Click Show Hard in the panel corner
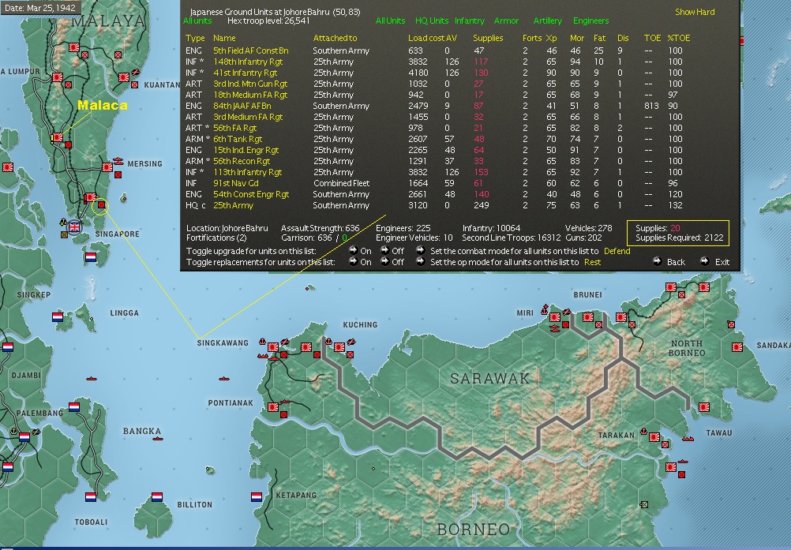 [x=695, y=12]
